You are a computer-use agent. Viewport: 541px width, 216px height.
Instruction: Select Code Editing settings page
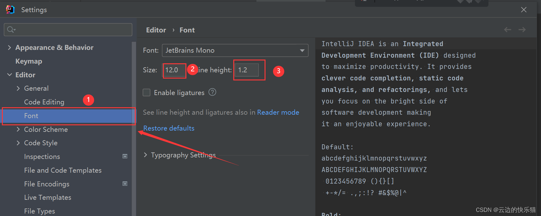pyautogui.click(x=44, y=102)
